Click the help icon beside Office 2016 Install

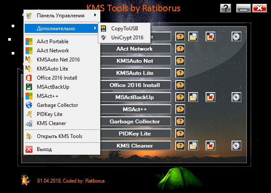tap(180, 85)
